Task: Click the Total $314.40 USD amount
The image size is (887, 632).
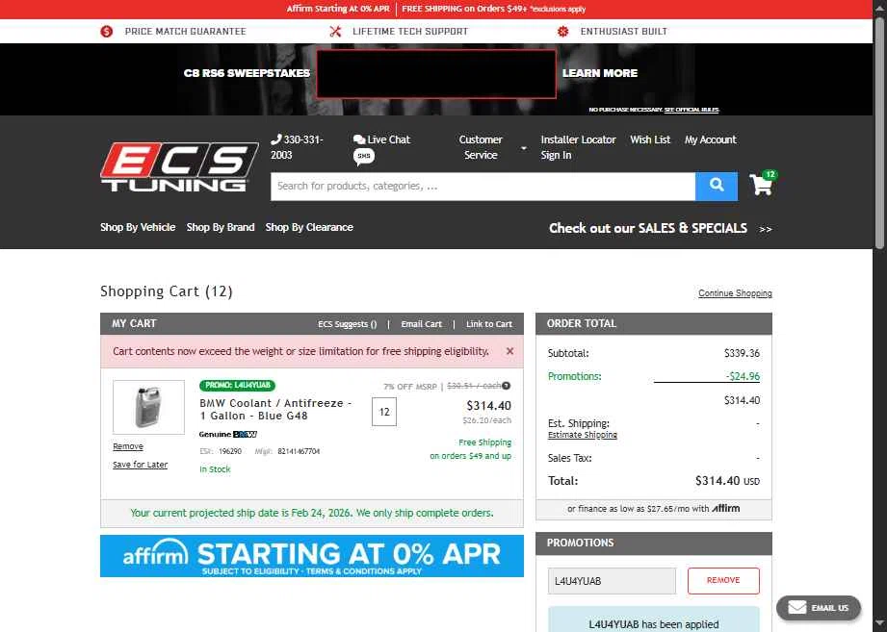Action: coord(727,481)
